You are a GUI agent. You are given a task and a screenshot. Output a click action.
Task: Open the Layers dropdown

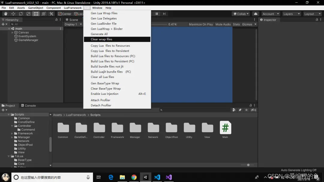(291, 13)
